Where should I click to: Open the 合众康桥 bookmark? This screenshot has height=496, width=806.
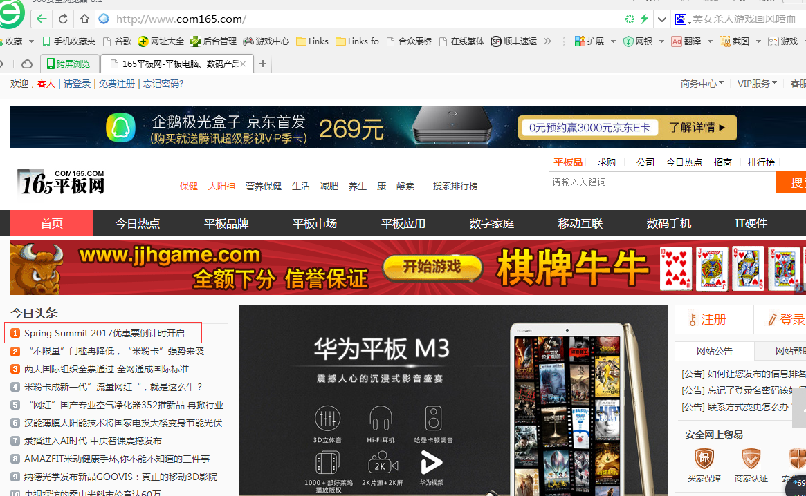[409, 41]
